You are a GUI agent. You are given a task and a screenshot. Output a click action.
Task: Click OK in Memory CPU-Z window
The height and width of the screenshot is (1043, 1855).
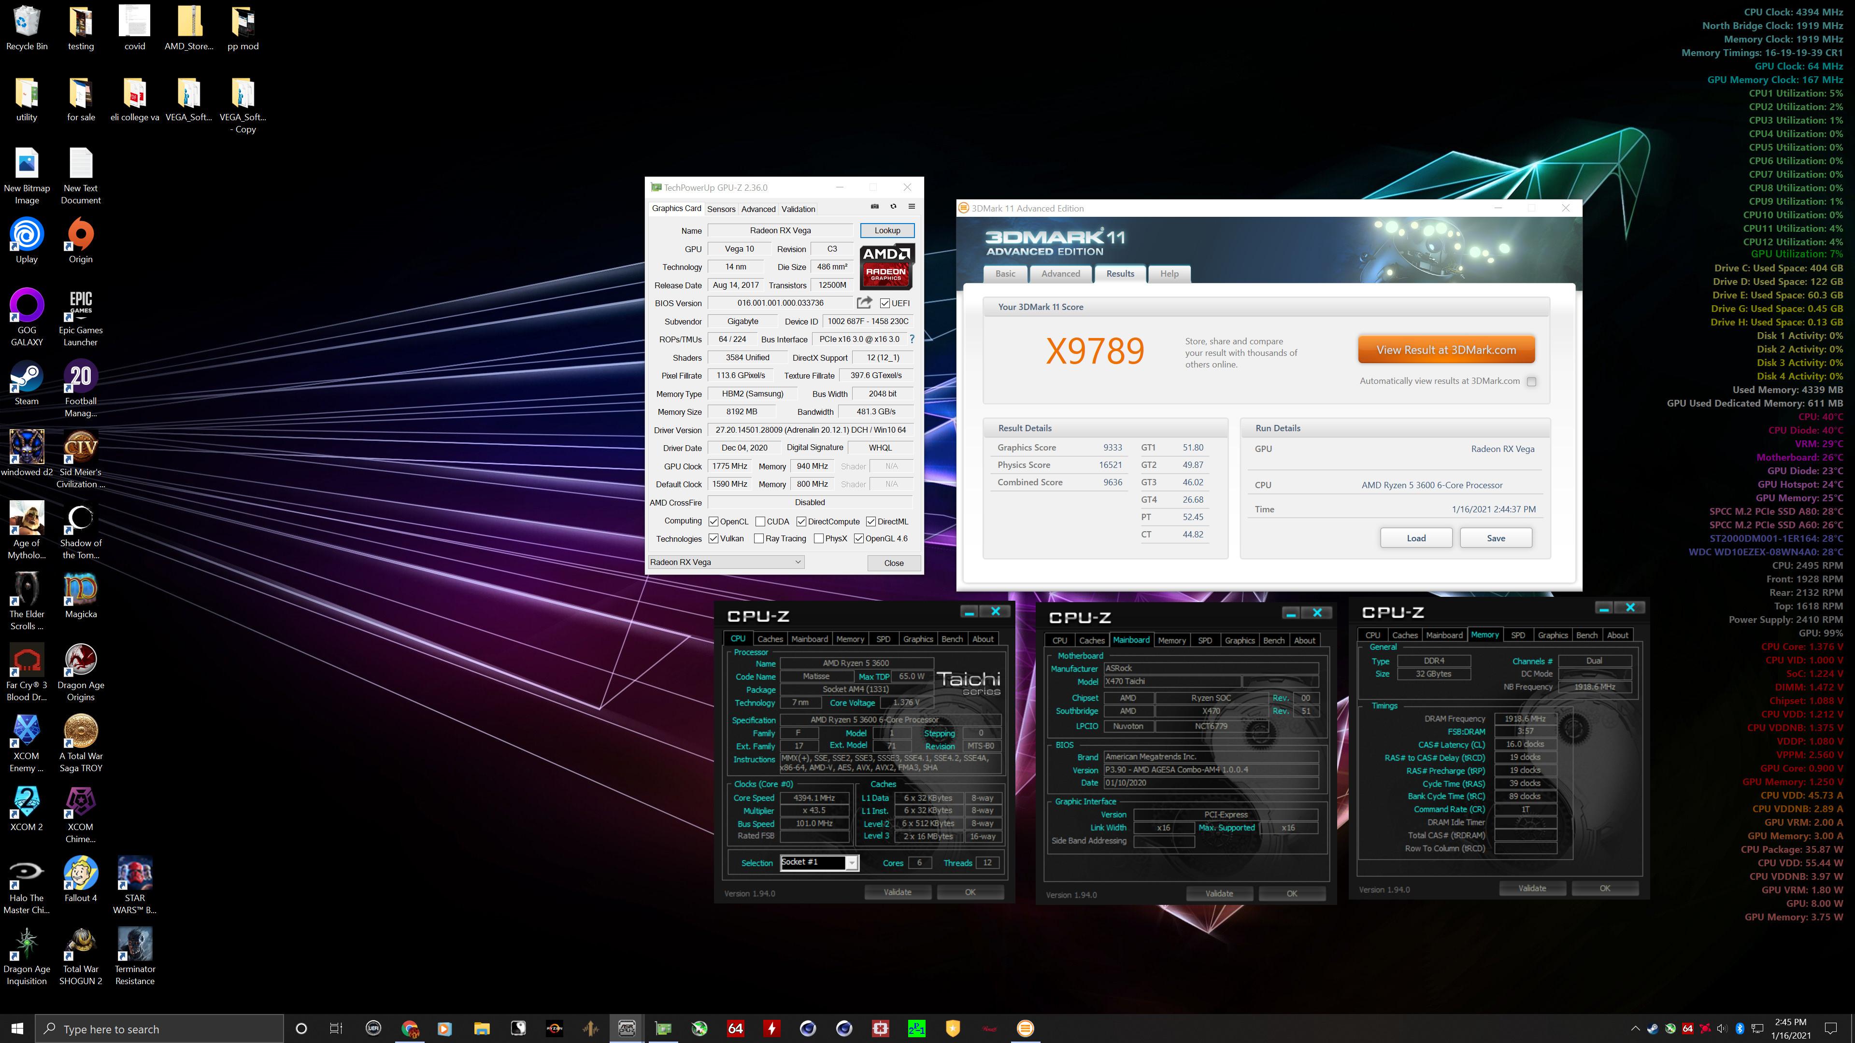pyautogui.click(x=1604, y=888)
